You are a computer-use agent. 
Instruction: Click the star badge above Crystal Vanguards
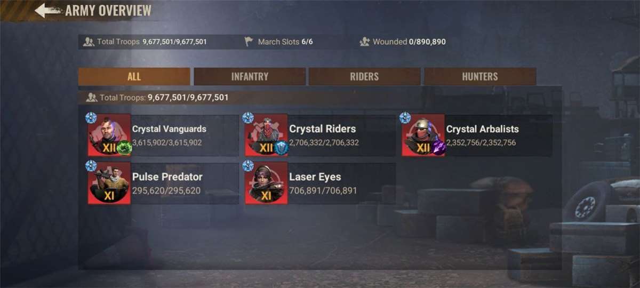pyautogui.click(x=91, y=118)
